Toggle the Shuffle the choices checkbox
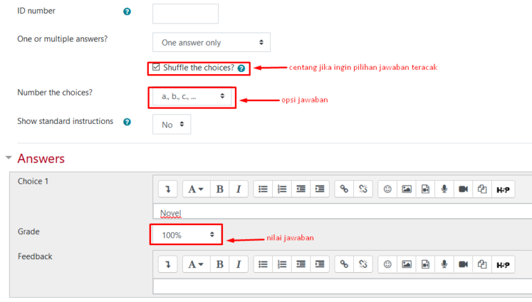Image resolution: width=532 pixels, height=302 pixels. pos(156,67)
